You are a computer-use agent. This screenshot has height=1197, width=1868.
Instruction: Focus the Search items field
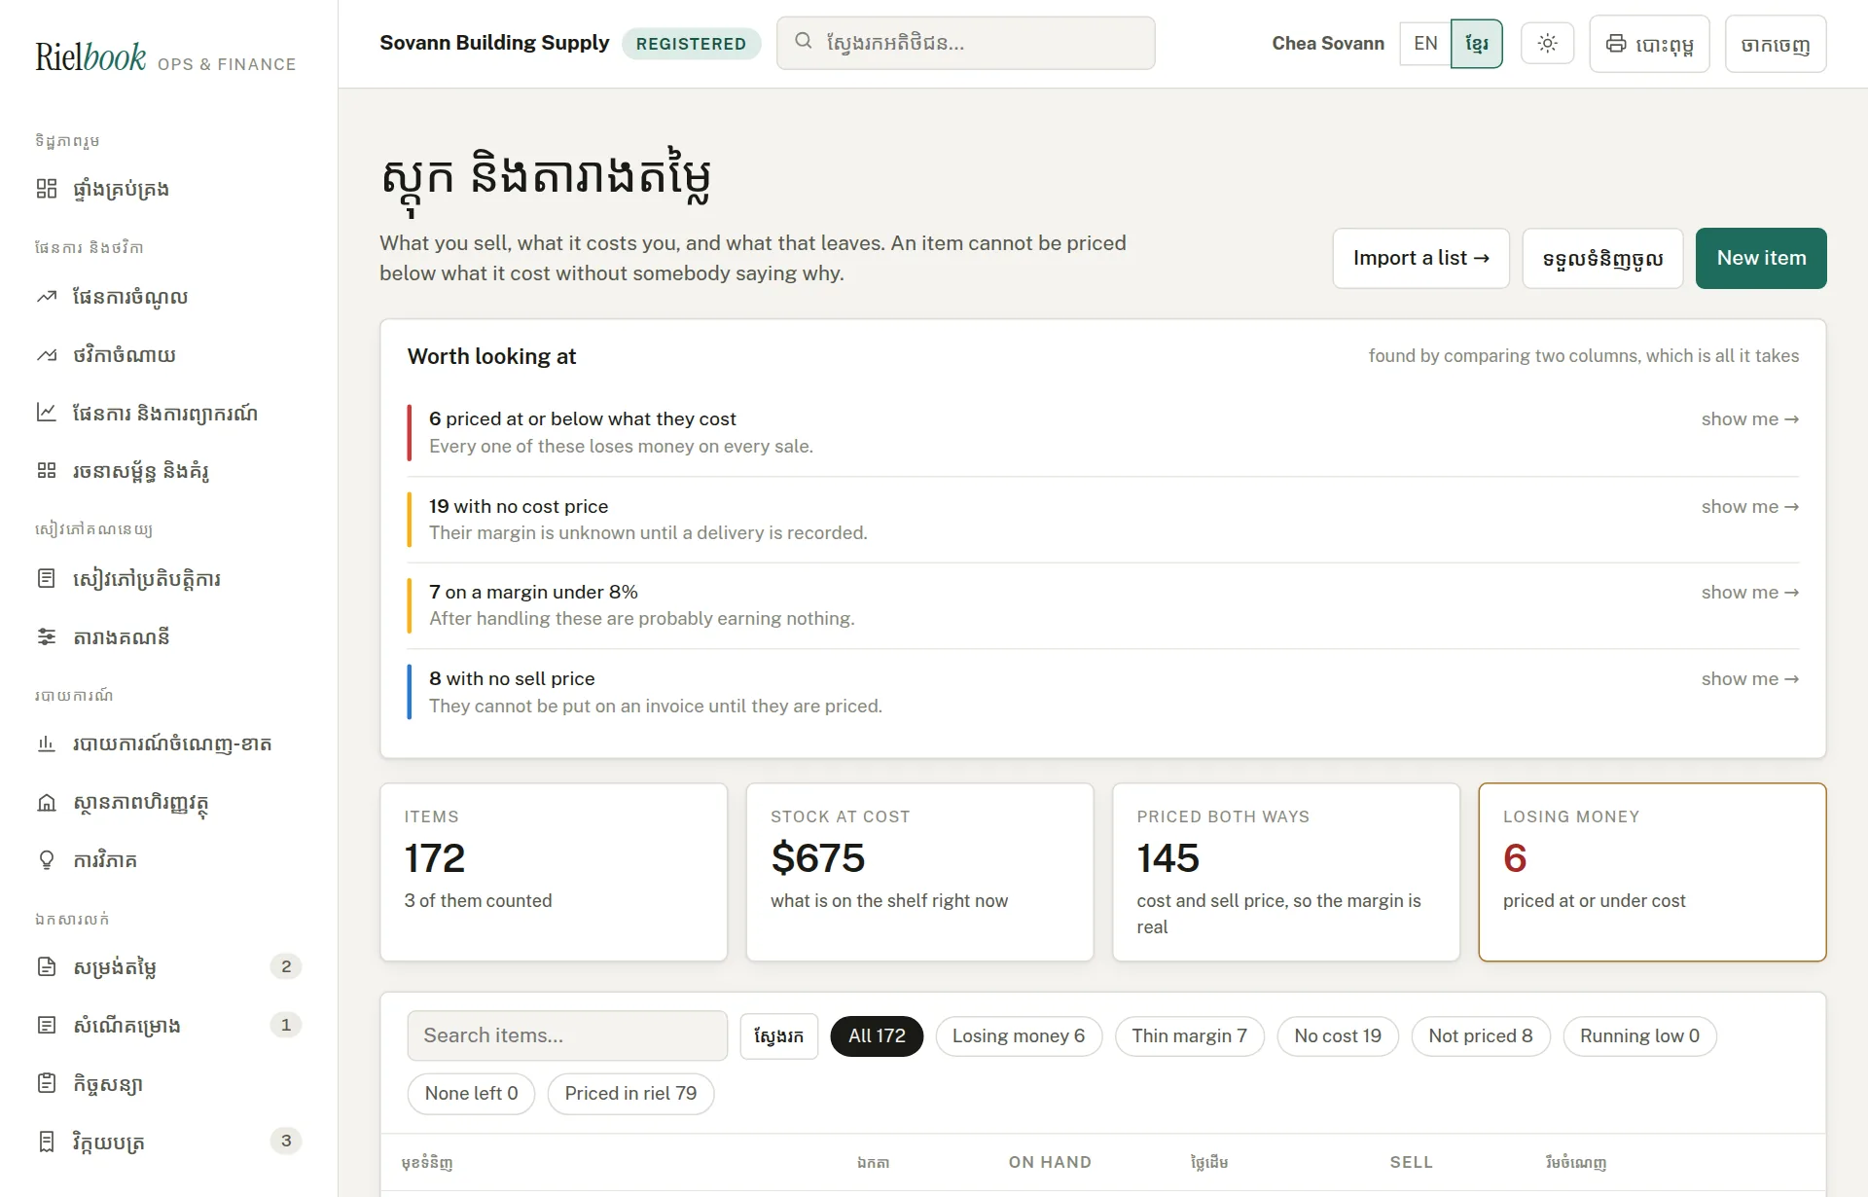(x=567, y=1035)
